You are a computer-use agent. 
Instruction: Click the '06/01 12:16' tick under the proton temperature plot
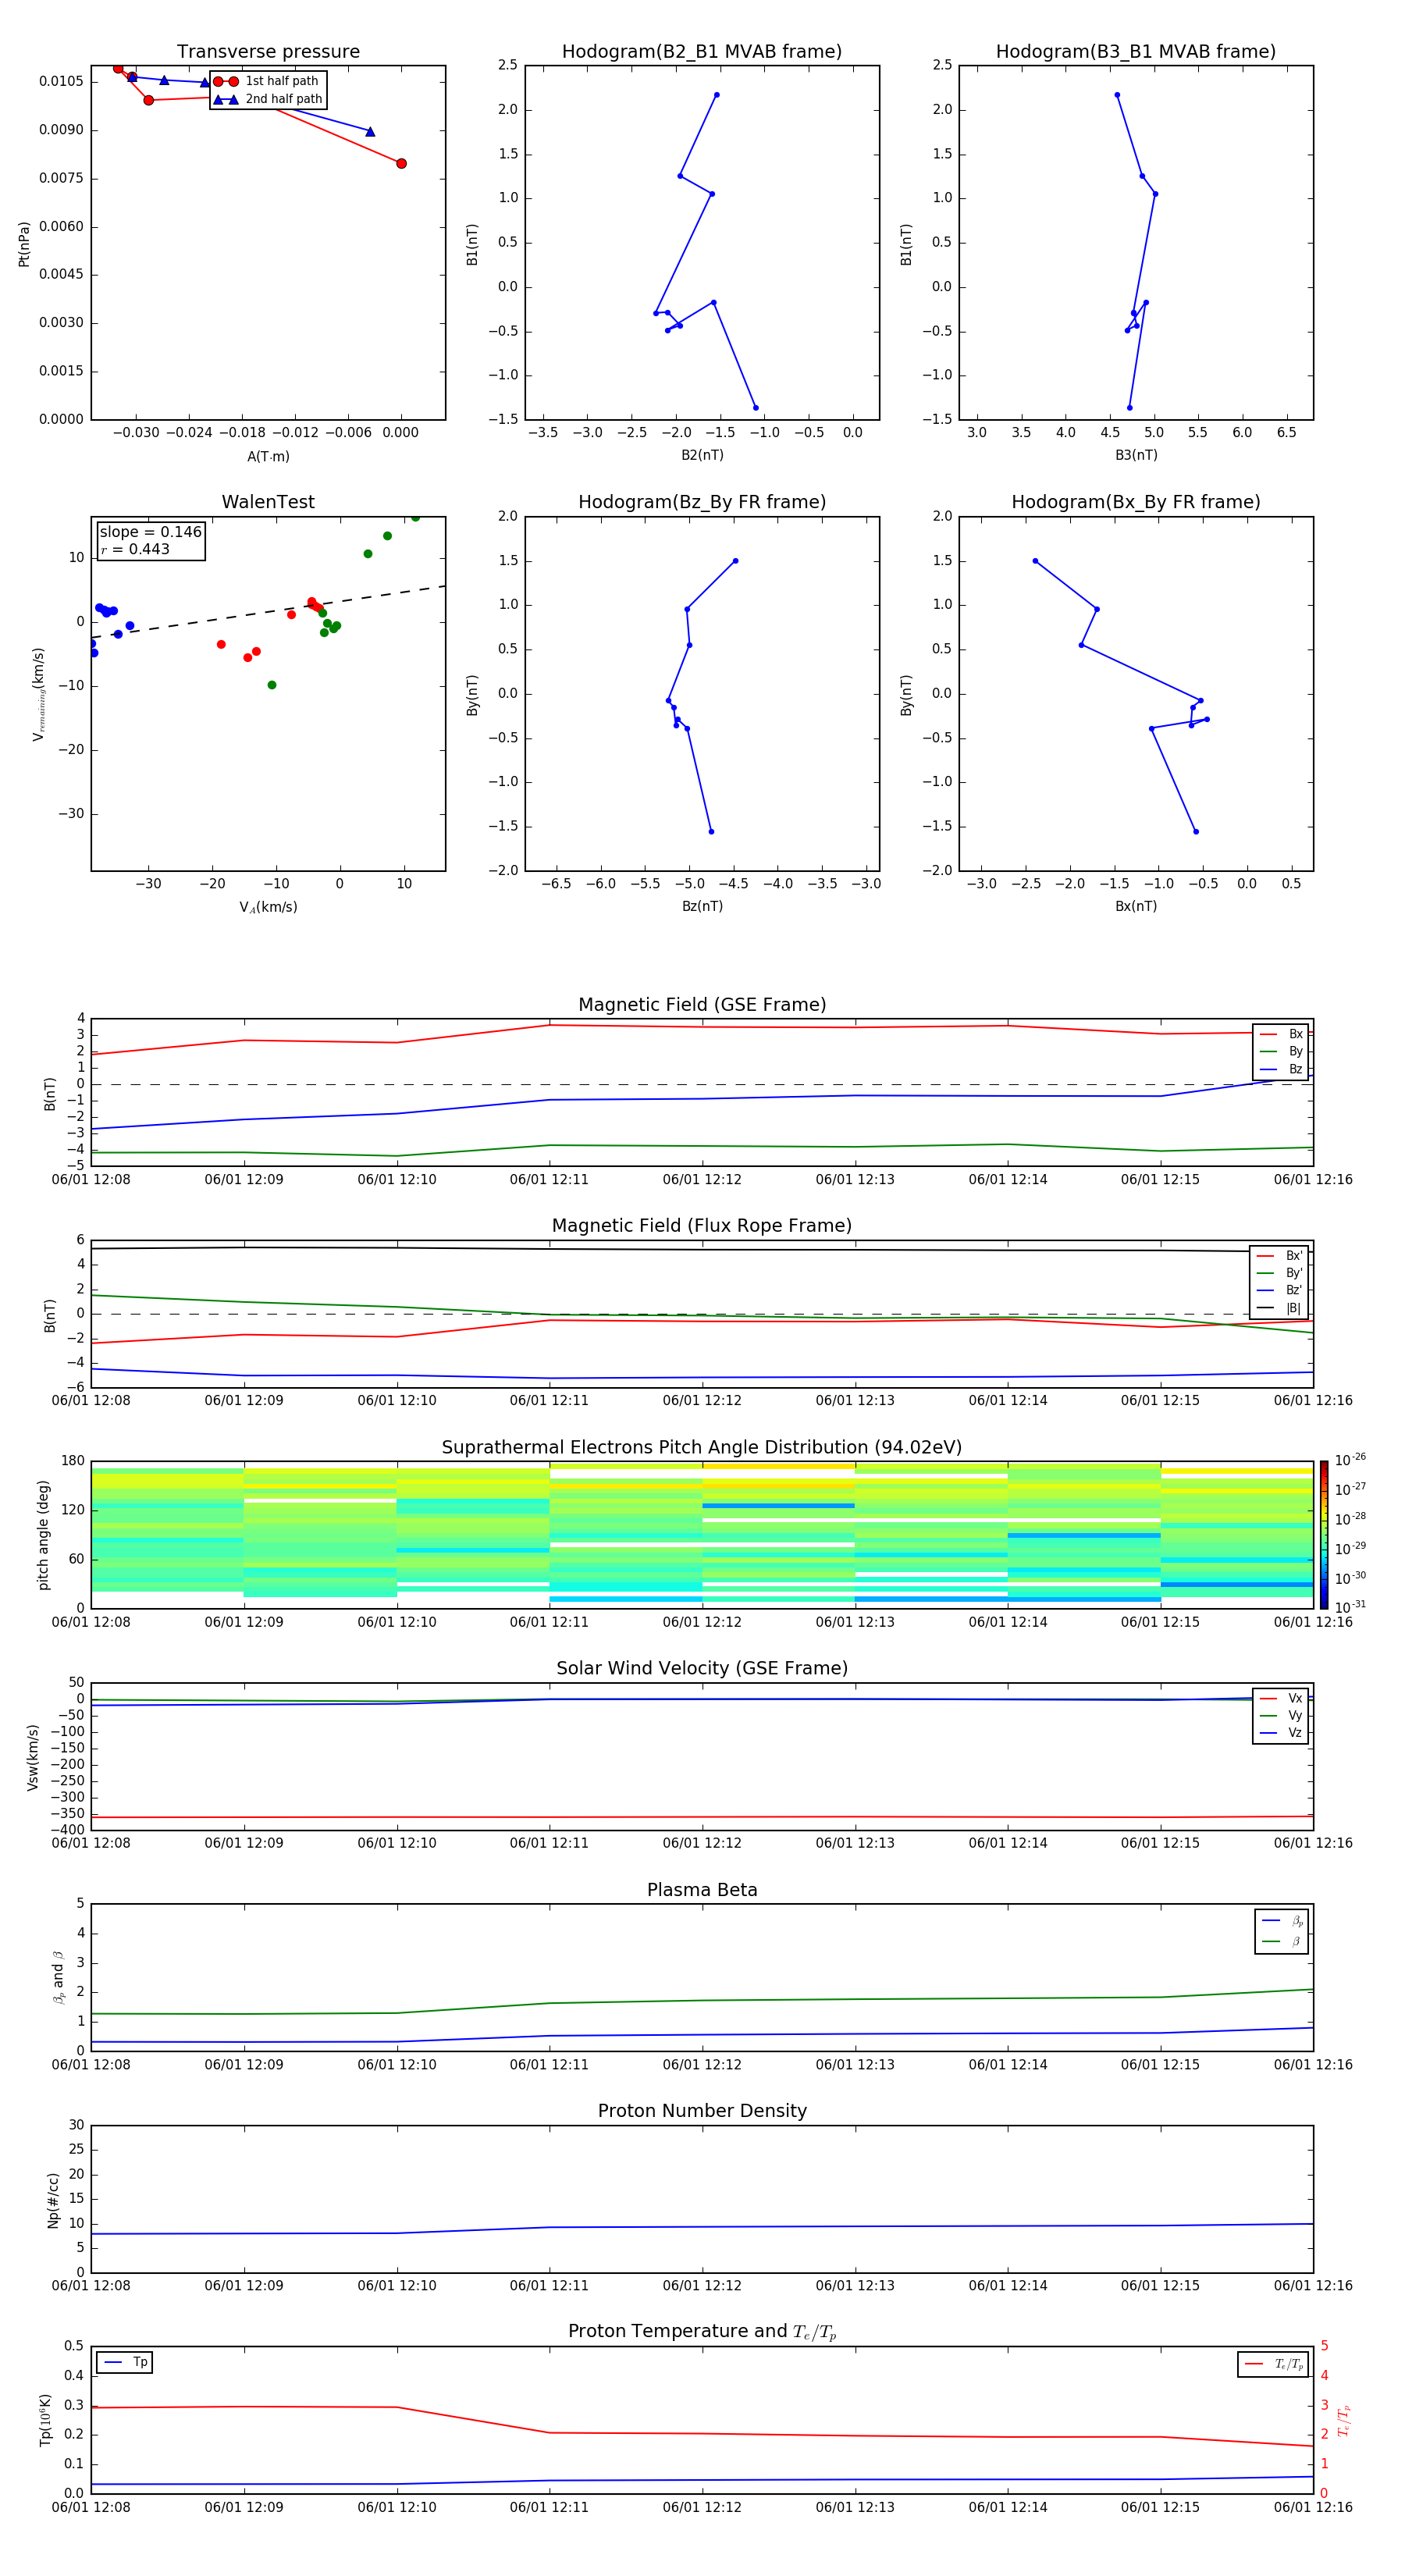(x=1313, y=2507)
